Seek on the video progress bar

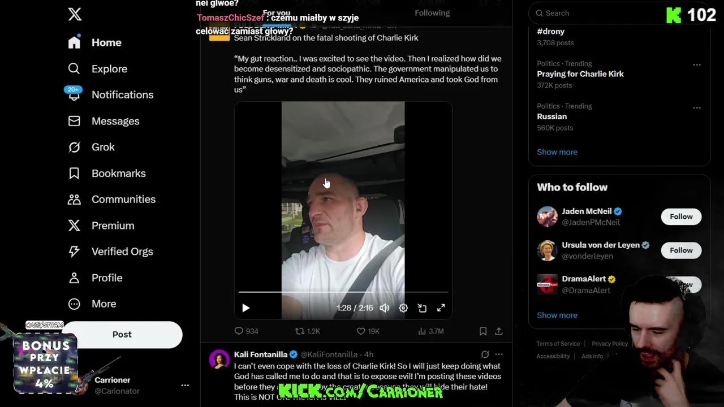pos(343,292)
